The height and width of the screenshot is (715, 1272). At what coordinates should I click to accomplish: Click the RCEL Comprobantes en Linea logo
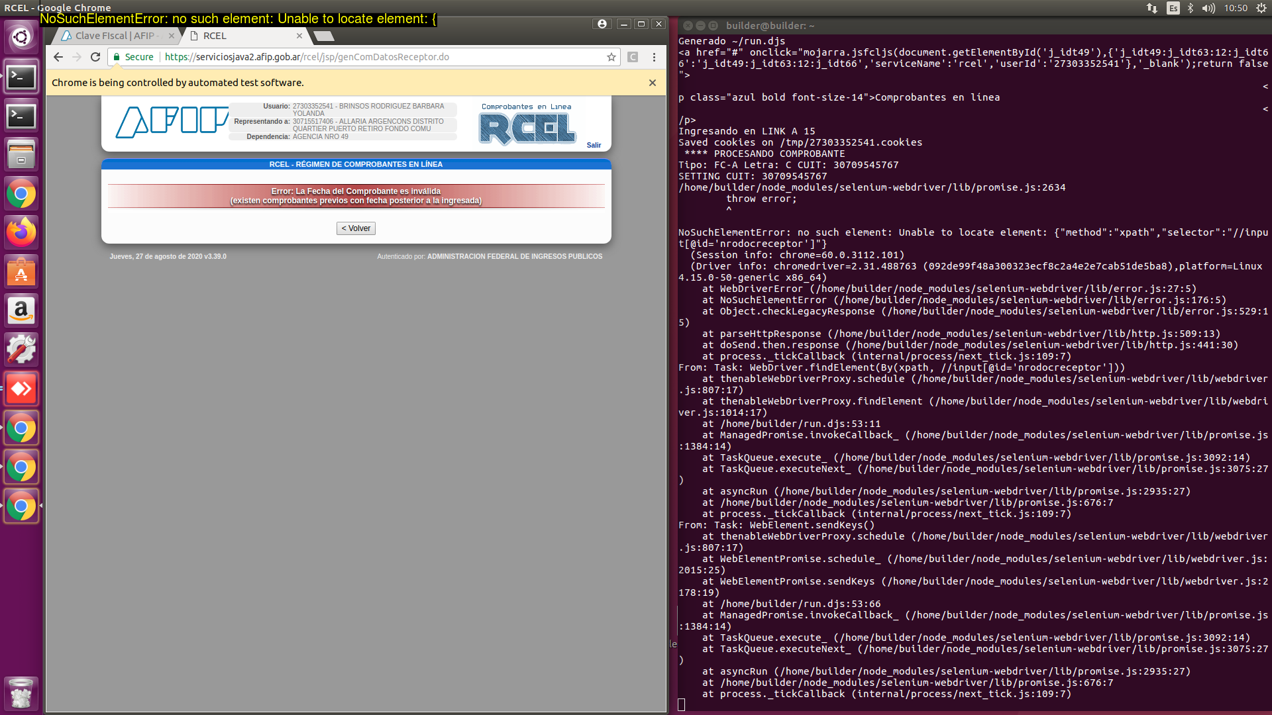pyautogui.click(x=527, y=124)
